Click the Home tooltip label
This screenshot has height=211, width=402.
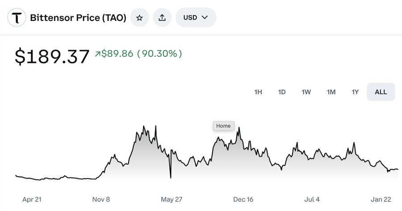click(x=223, y=126)
